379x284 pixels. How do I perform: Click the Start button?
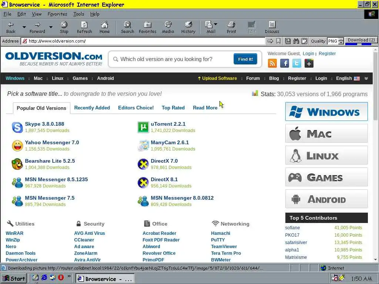click(x=14, y=278)
